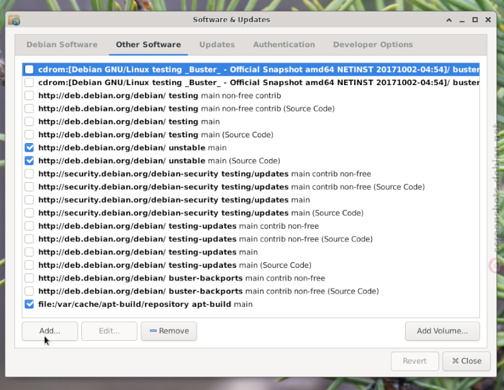The height and width of the screenshot is (390, 504).
Task: Check security testing/updates main (Source Code) box
Action: point(29,213)
